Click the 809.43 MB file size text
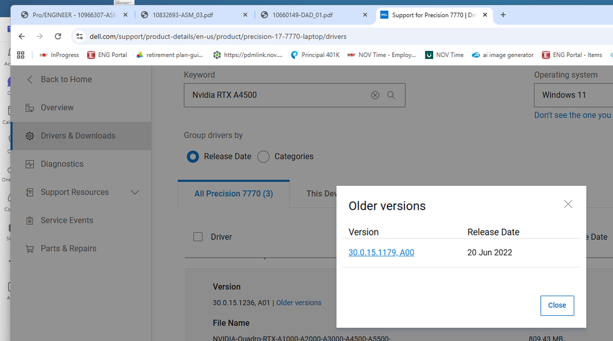Screen dimensions: 613x341 [546, 339]
